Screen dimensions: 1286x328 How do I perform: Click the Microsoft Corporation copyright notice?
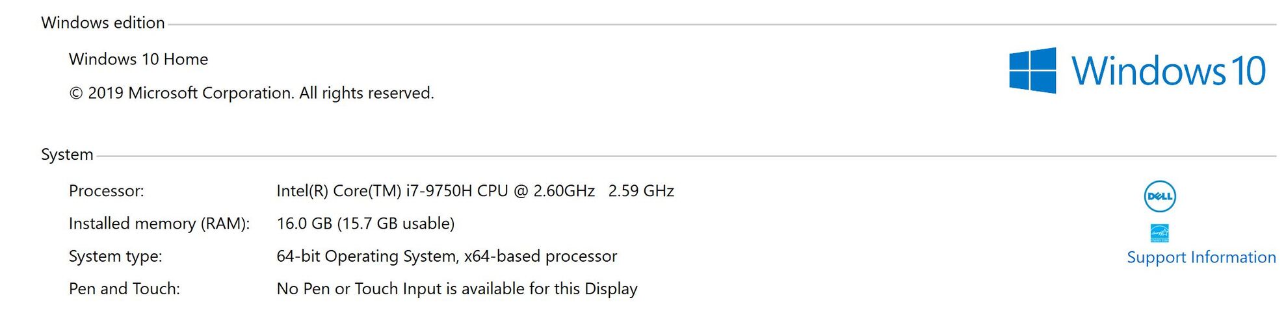251,93
